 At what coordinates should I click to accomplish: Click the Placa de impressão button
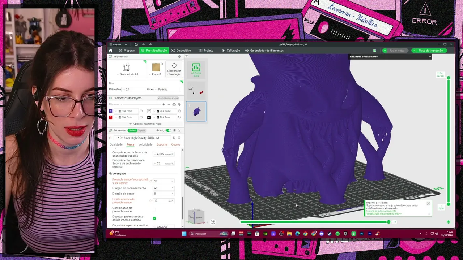(x=430, y=51)
